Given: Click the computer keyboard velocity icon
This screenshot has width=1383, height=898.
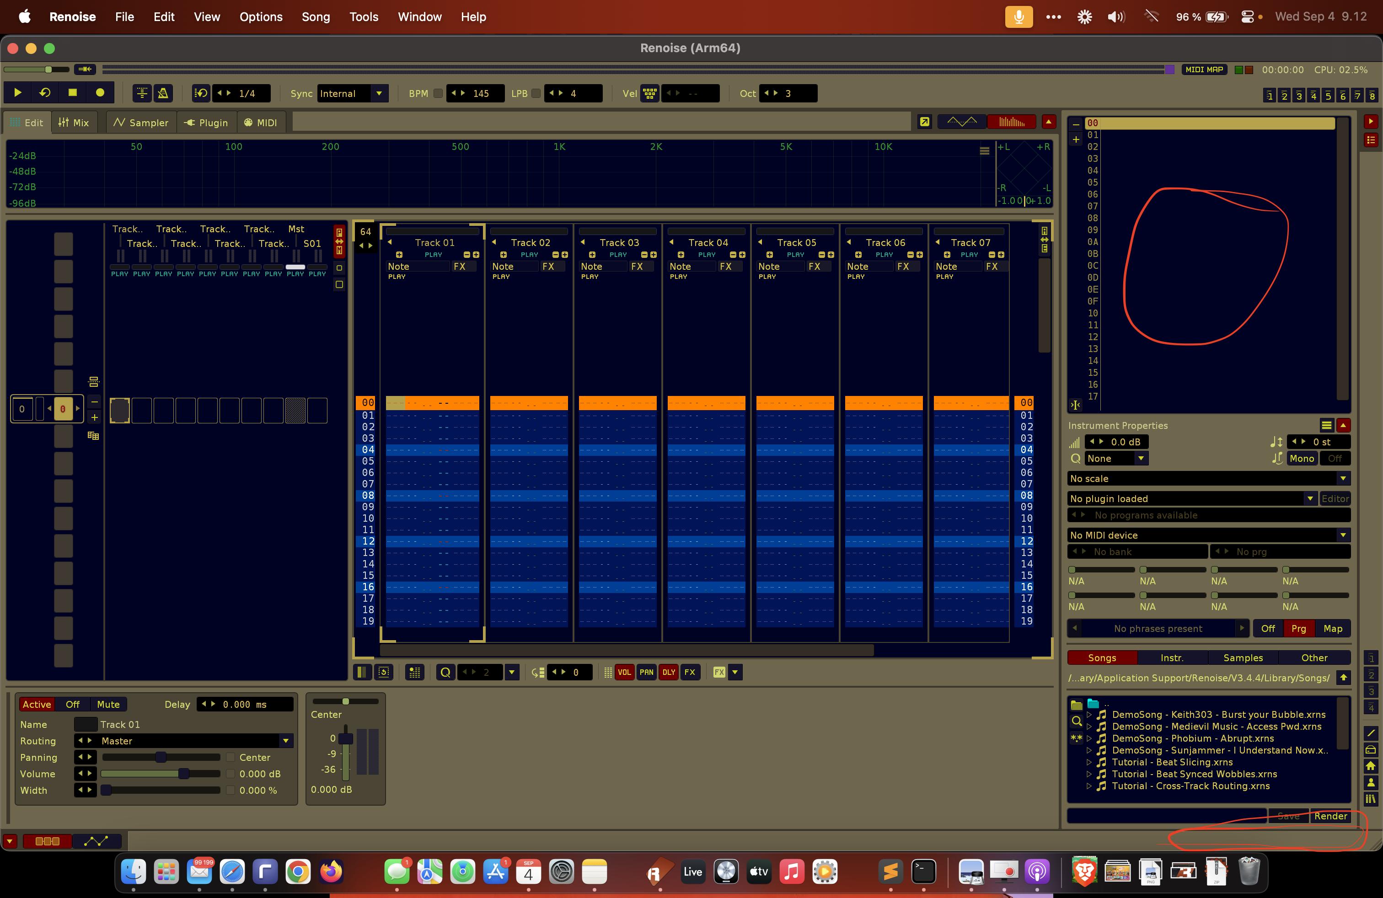Looking at the screenshot, I should [x=650, y=94].
